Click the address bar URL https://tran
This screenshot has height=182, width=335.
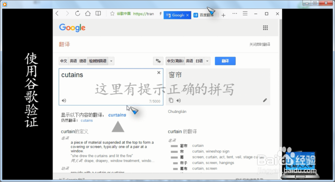[144, 14]
